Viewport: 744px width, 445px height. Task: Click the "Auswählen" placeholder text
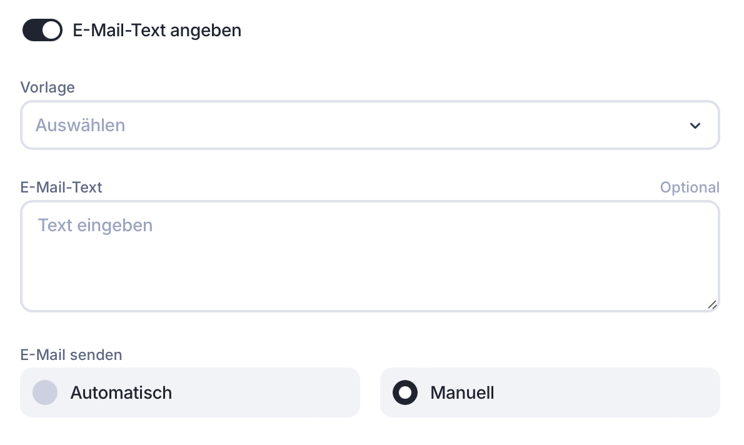(x=80, y=126)
